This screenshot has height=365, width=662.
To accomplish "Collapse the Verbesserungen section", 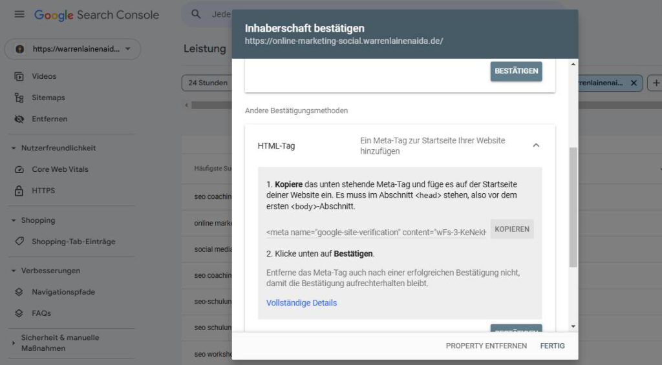I will [x=46, y=271].
